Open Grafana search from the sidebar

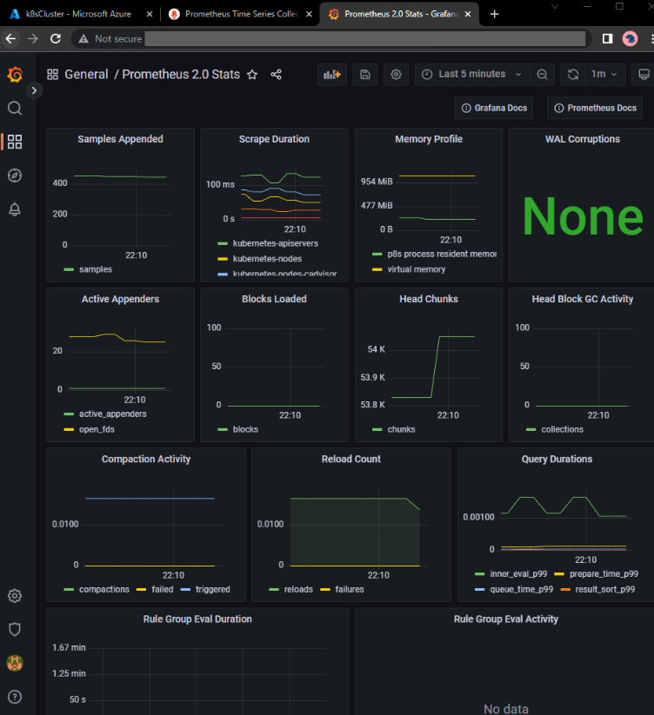(15, 108)
